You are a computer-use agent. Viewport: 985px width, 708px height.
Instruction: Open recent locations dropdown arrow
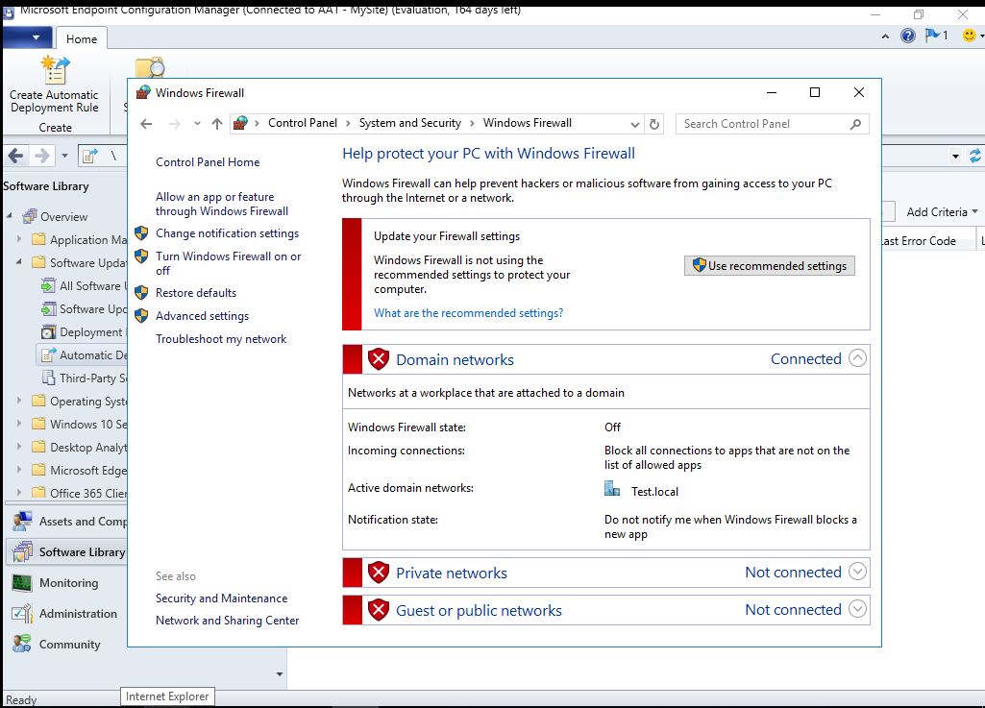(197, 124)
